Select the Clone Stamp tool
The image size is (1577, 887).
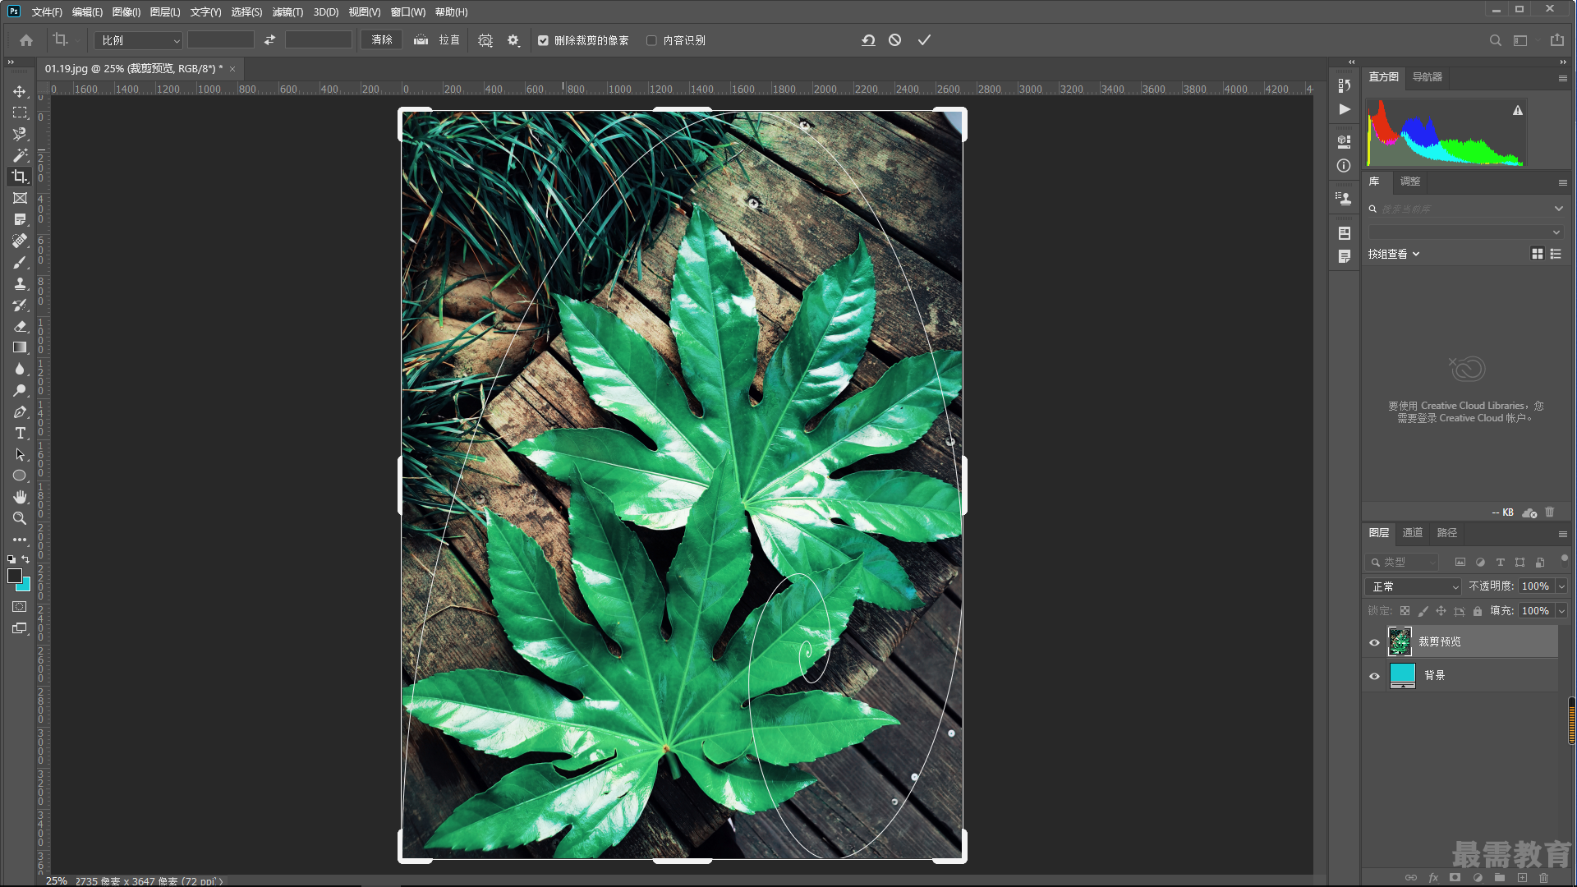(20, 283)
